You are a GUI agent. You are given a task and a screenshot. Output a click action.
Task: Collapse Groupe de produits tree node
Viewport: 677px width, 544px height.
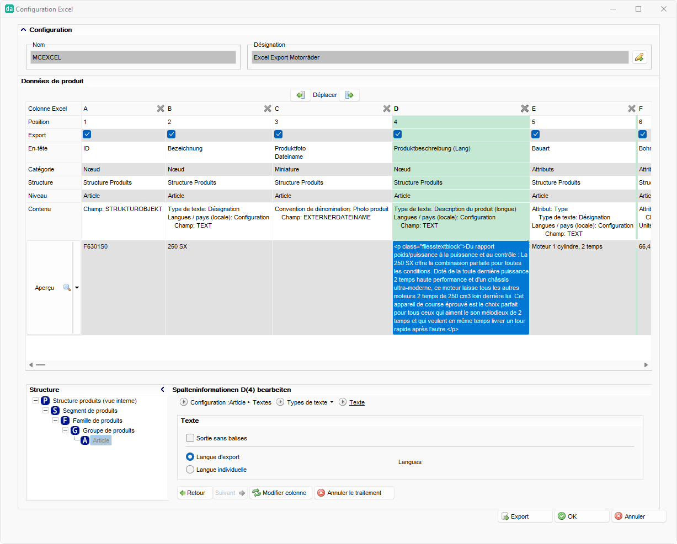coord(65,430)
